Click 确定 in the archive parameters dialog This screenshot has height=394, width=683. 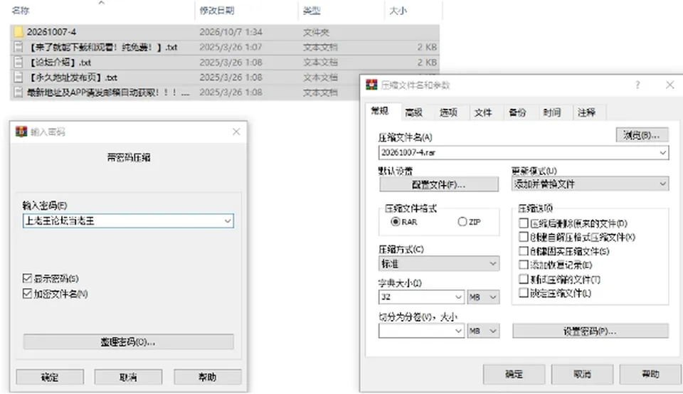point(514,373)
